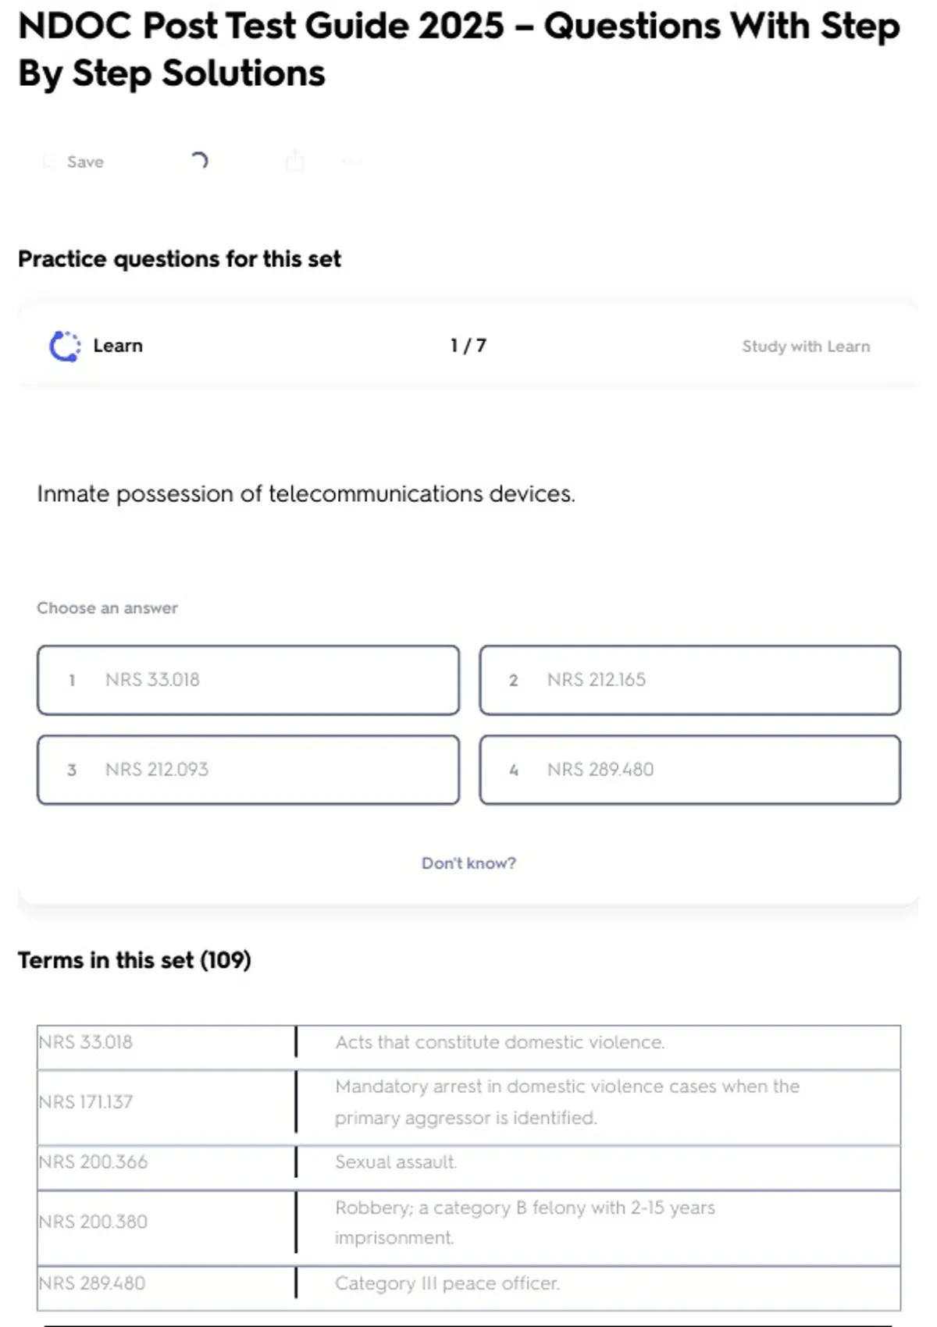The width and height of the screenshot is (937, 1327).
Task: Click the Category III peace officer definition
Action: [447, 1283]
